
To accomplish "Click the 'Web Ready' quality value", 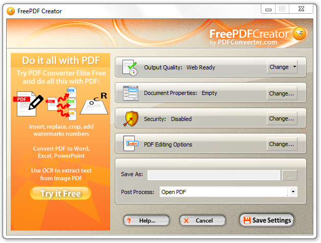I will point(201,67).
